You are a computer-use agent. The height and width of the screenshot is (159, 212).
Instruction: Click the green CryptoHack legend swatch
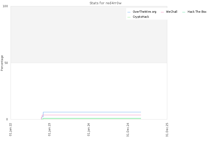pyautogui.click(x=129, y=17)
